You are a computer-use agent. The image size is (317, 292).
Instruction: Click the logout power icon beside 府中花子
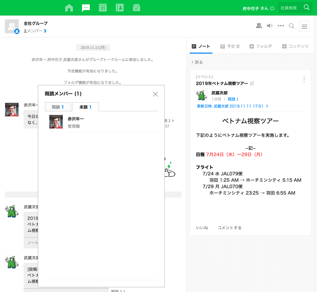(272, 7)
